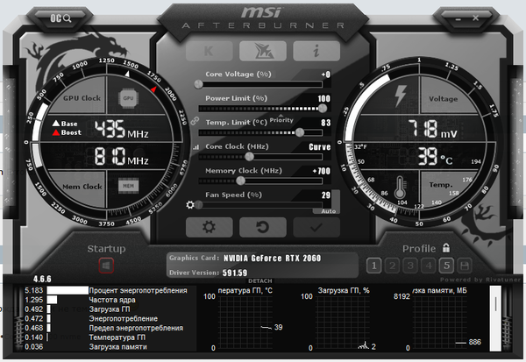Apply settings with the checkmark button
526x362 pixels.
pyautogui.click(x=316, y=227)
